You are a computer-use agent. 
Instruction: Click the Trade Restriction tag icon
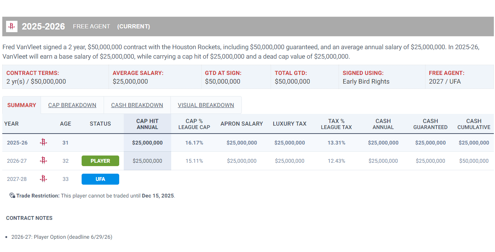[x=12, y=196]
